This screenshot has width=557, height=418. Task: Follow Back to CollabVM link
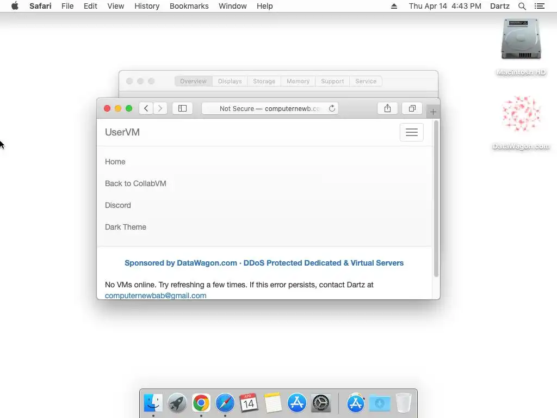coord(135,183)
